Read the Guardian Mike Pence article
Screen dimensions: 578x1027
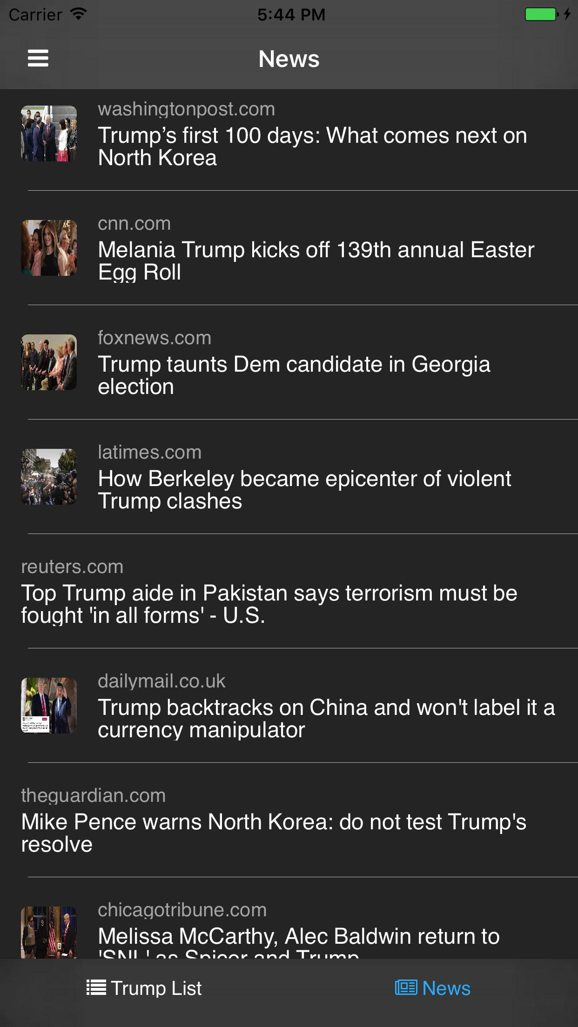tap(274, 833)
